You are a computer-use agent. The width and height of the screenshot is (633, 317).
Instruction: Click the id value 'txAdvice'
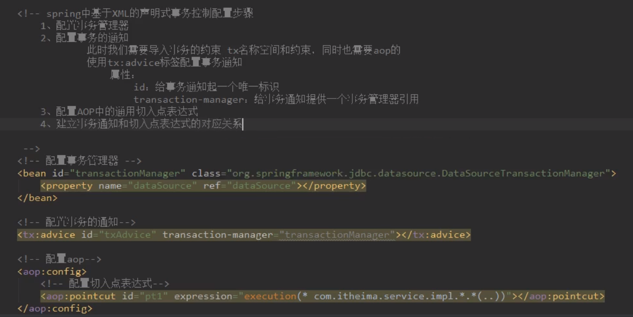pos(127,235)
